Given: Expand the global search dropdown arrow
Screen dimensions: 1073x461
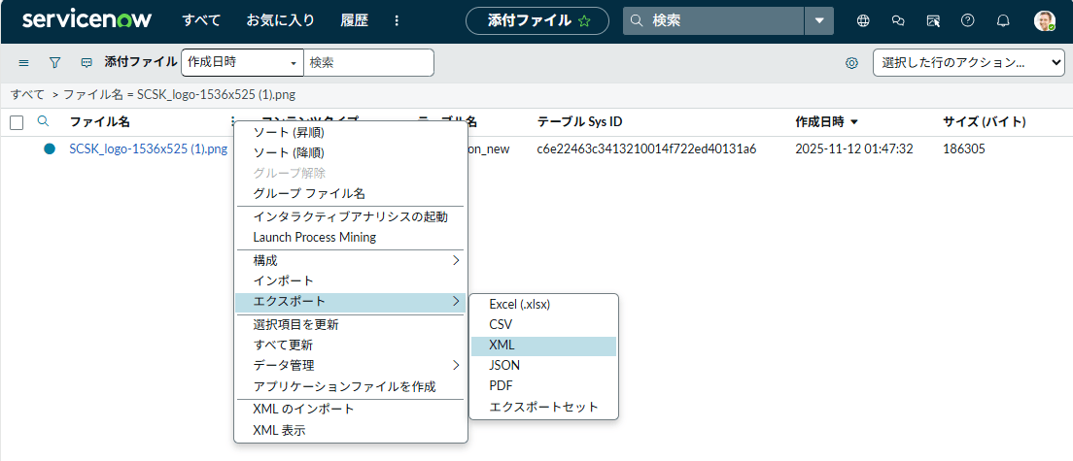Looking at the screenshot, I should click(x=819, y=20).
